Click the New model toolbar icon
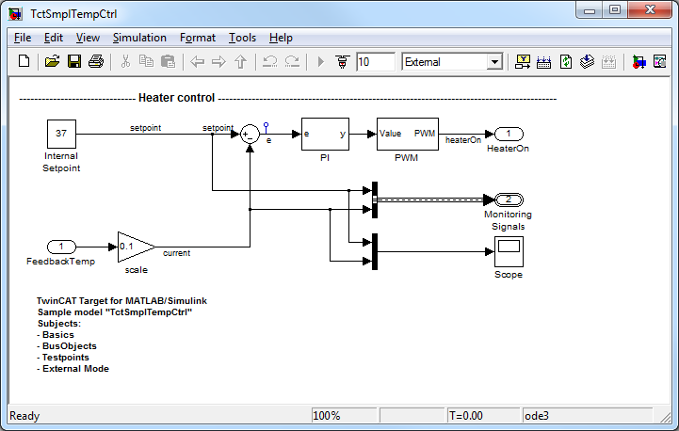679x431 pixels. point(24,61)
